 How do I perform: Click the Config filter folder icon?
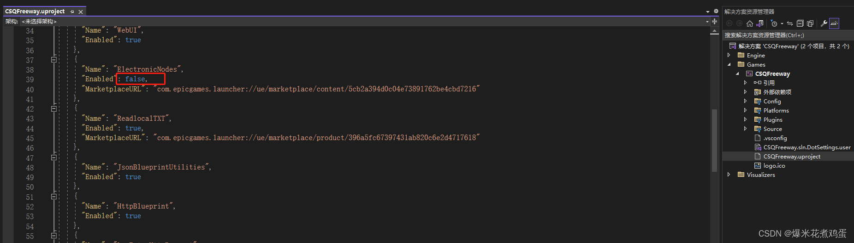758,101
